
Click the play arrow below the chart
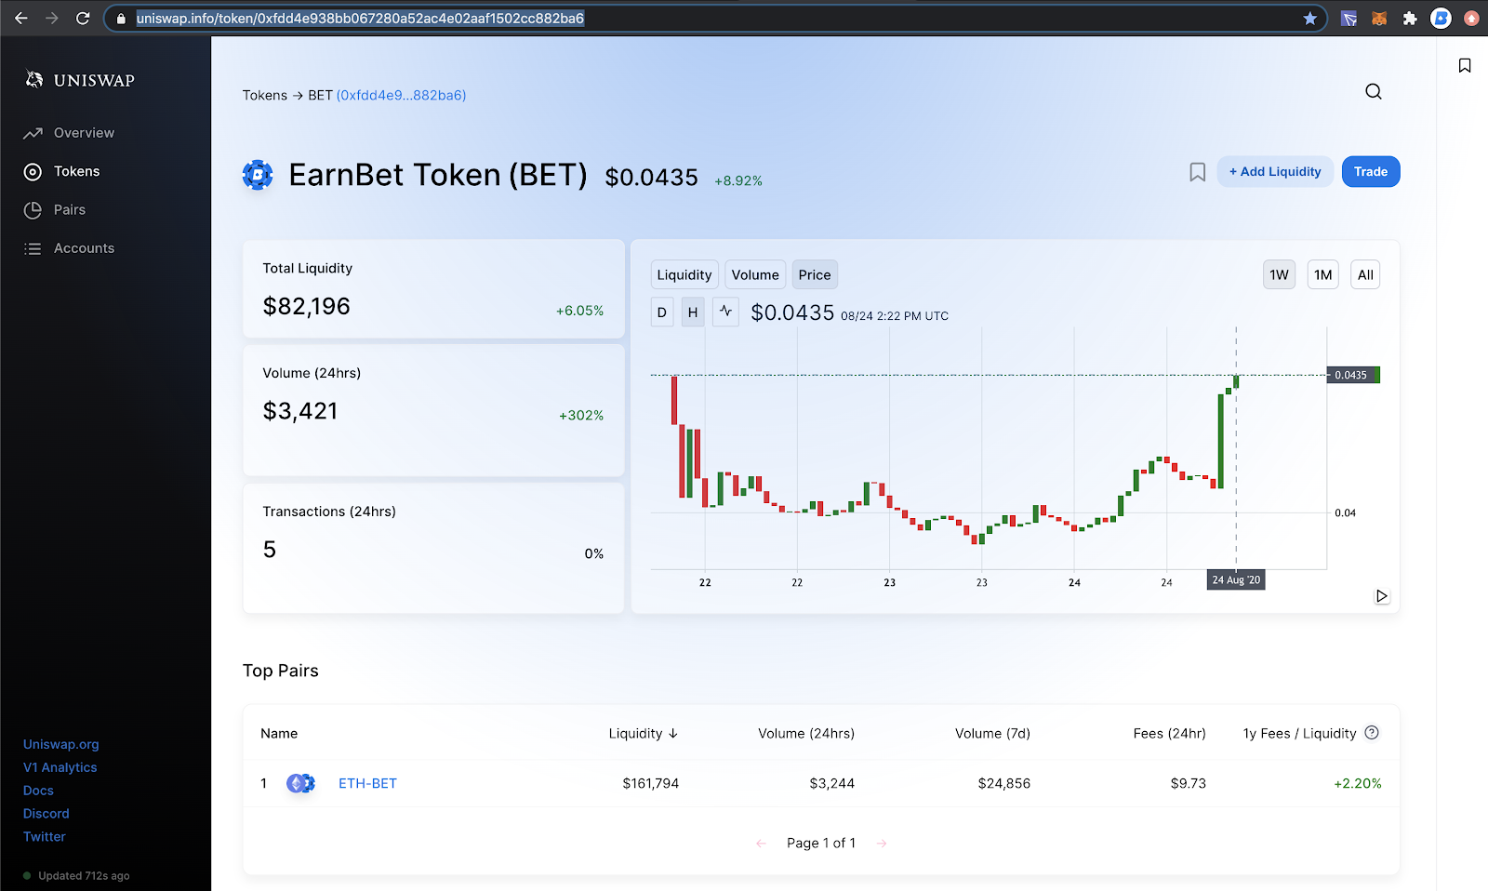(x=1382, y=596)
